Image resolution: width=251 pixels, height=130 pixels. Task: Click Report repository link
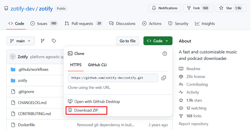tap(194, 124)
